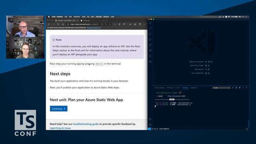This screenshot has width=256, height=144.
Task: Click the volume icon in macOS menu bar
Action: coord(240,17)
